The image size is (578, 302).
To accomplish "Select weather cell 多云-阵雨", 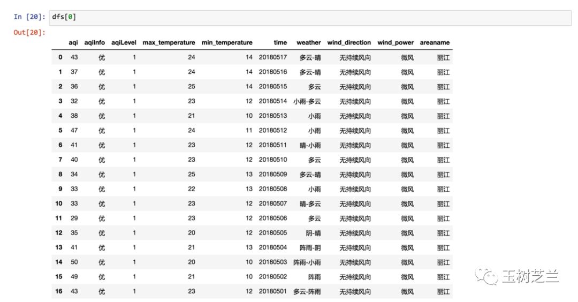I will pyautogui.click(x=307, y=292).
